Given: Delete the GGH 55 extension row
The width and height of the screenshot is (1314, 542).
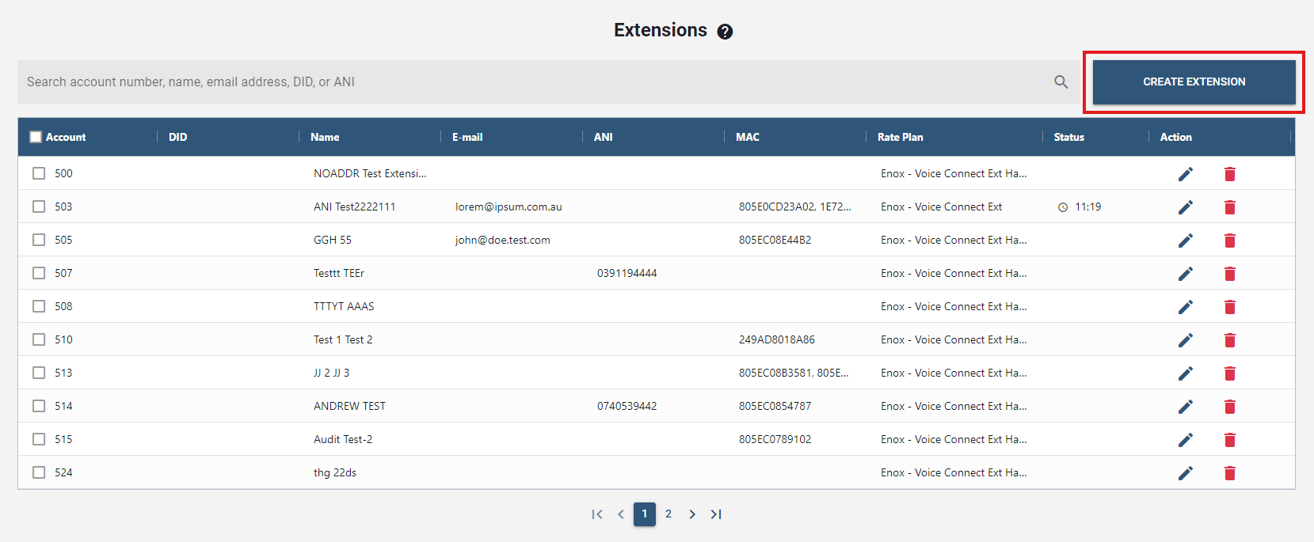Looking at the screenshot, I should [x=1229, y=241].
